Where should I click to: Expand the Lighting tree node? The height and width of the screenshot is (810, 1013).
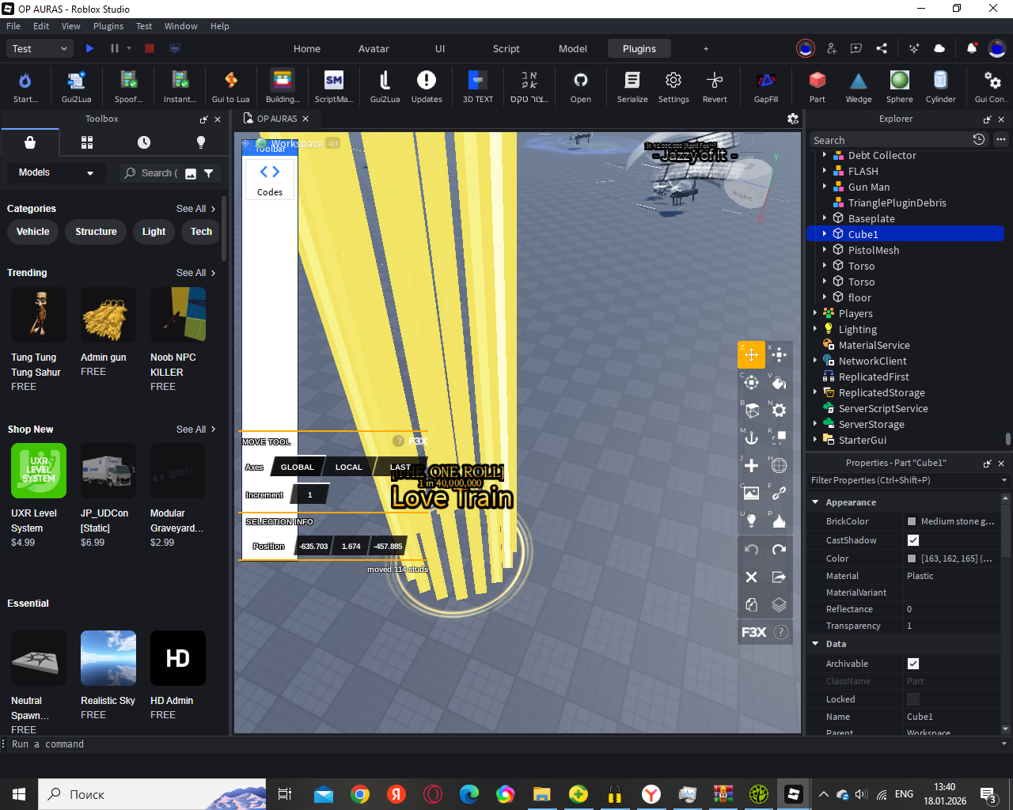click(815, 329)
